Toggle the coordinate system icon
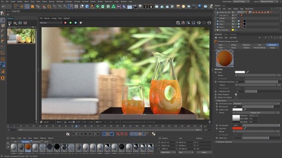Image resolution: width=282 pixels, height=158 pixels. [70, 7]
